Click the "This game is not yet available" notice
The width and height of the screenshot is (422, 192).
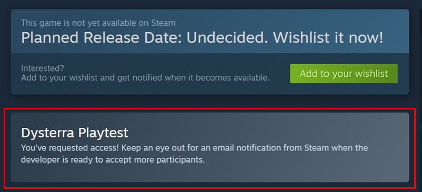coord(98,23)
